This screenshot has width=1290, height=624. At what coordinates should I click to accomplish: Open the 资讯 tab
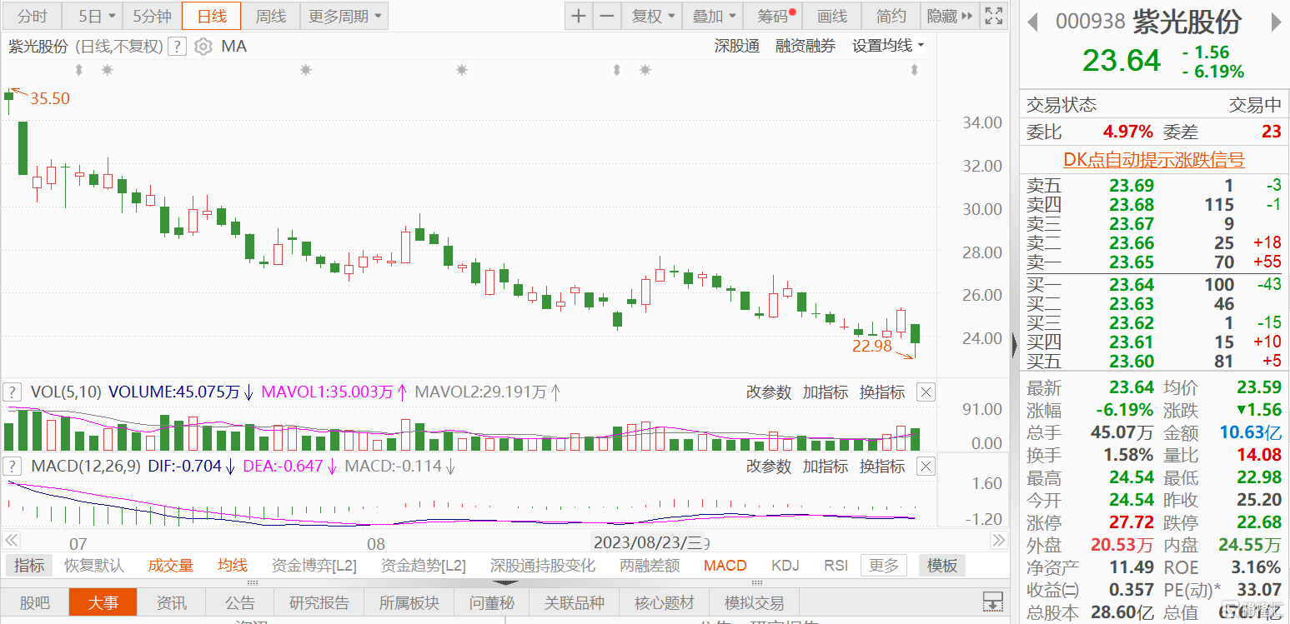click(x=172, y=602)
